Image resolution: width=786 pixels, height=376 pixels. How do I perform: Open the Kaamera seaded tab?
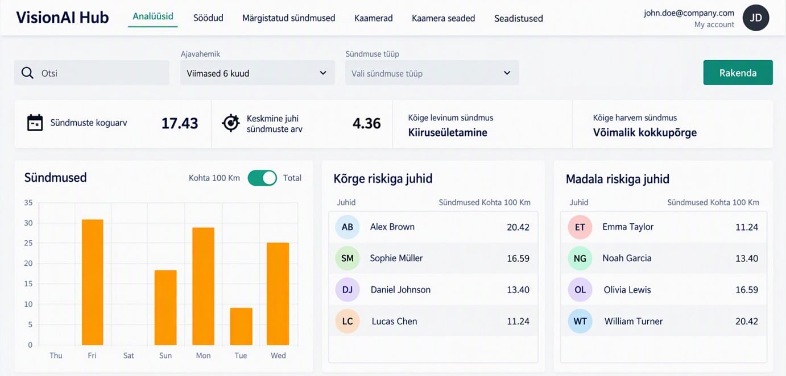tap(444, 18)
